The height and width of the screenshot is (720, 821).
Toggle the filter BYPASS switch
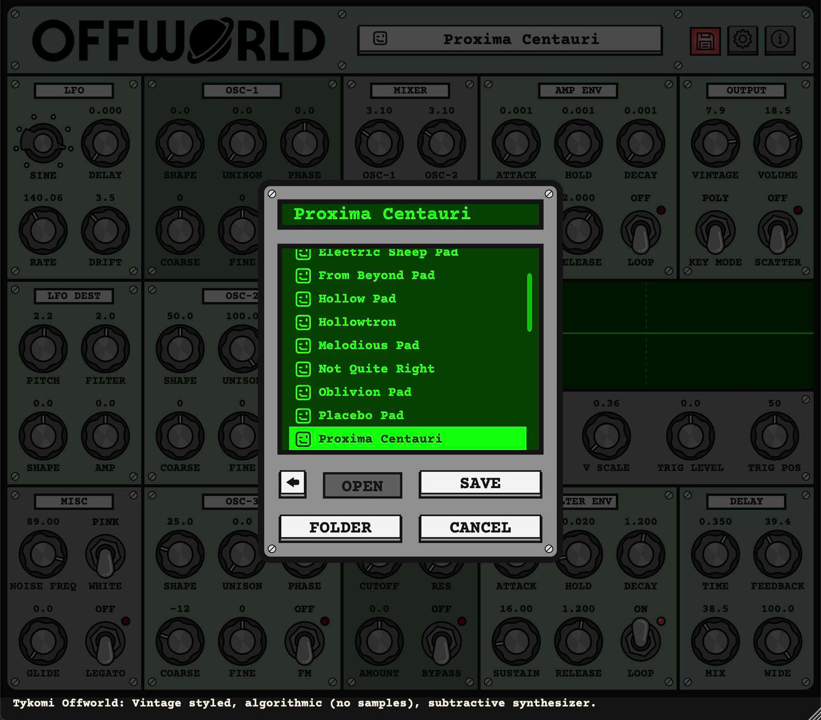point(441,643)
